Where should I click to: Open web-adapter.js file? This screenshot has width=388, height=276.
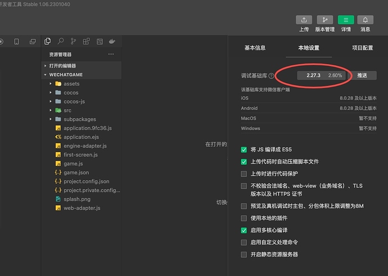pos(82,208)
